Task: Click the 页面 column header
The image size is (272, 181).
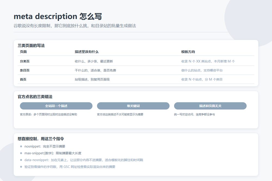Action: [x=23, y=52]
